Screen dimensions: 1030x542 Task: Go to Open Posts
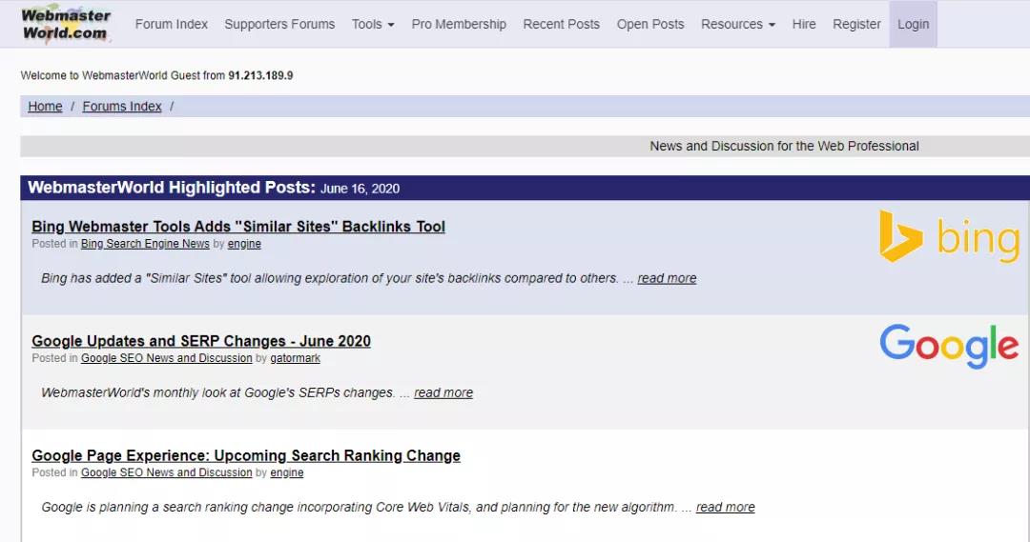tap(650, 24)
